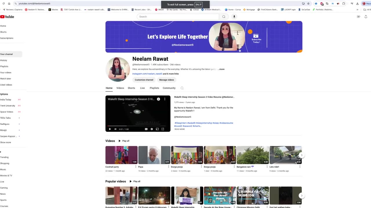Open the browser profile avatar

point(364,3)
